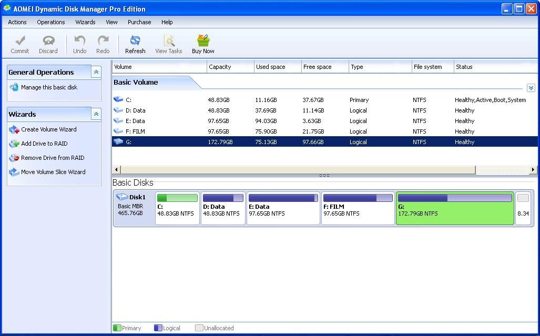Sort by the Volume column header
The width and height of the screenshot is (540, 336).
159,67
